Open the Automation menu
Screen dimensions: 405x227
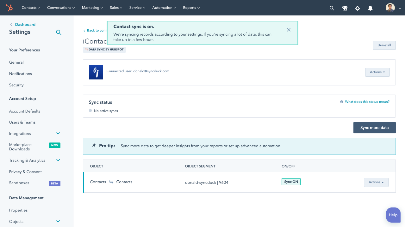164,8
